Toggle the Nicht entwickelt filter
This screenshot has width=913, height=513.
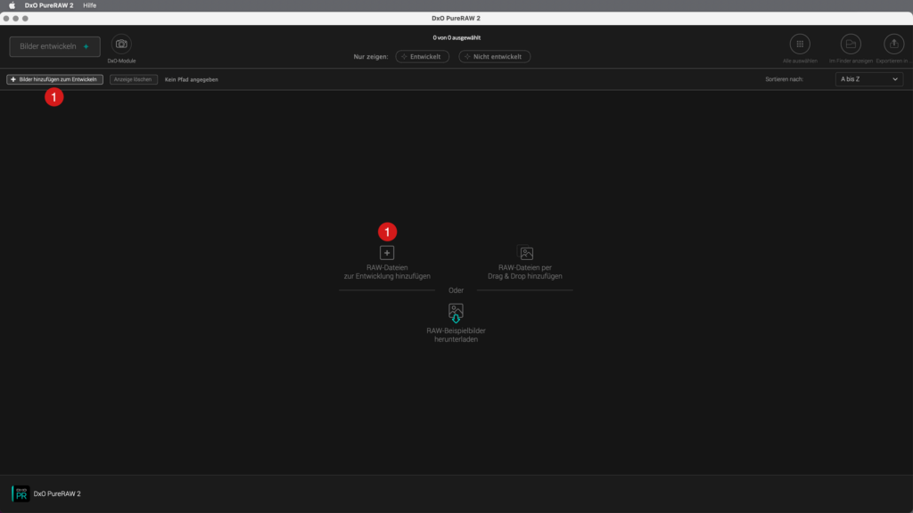pos(494,56)
